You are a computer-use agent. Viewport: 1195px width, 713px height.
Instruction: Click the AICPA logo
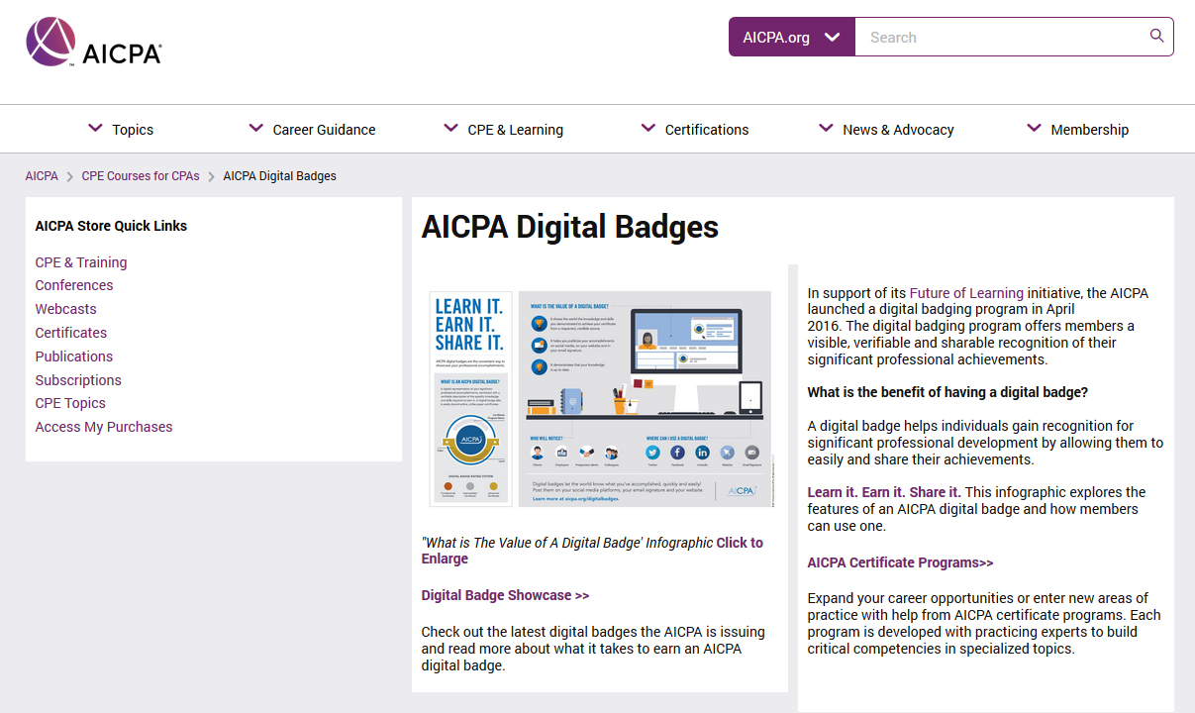94,43
